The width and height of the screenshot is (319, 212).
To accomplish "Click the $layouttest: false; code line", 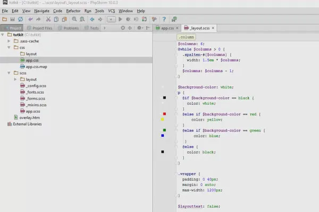I will coord(199,206).
